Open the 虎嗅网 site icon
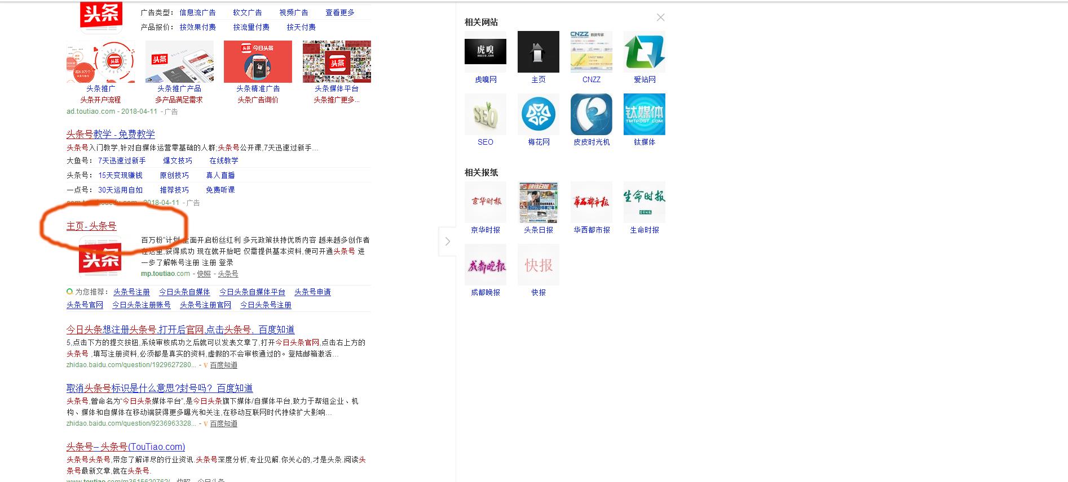This screenshot has height=482, width=1068. pos(485,52)
